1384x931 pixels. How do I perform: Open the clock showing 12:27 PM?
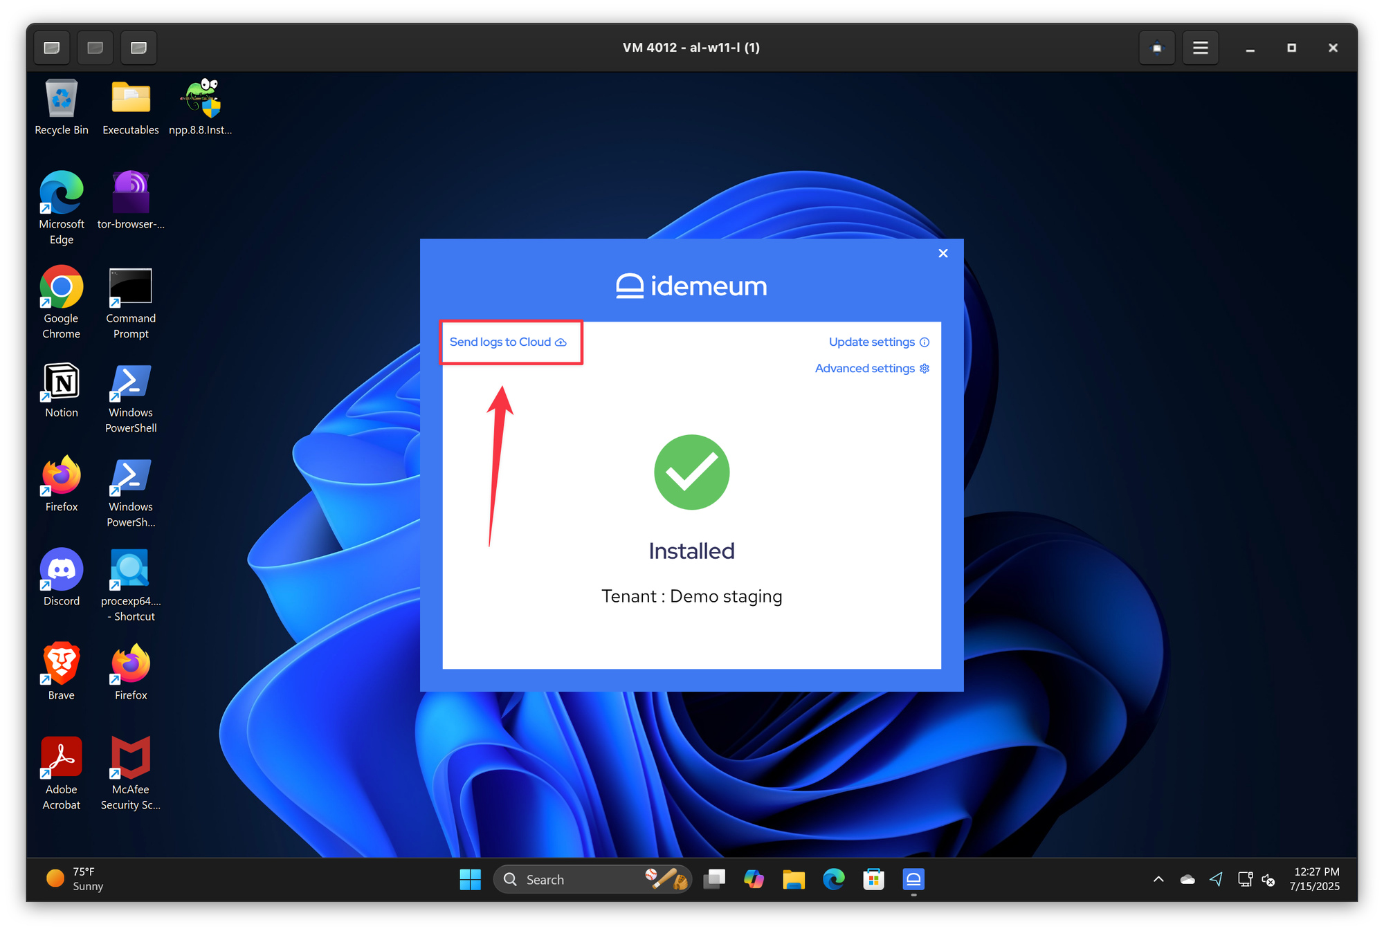1315,878
